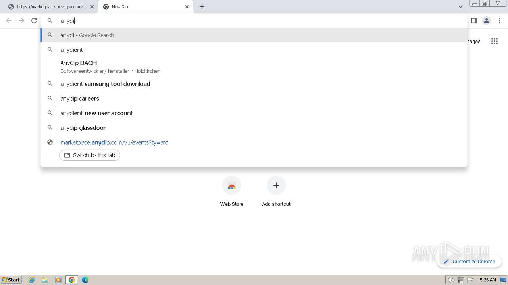508x285 pixels.
Task: Open the Google apps grid icon
Action: click(494, 41)
